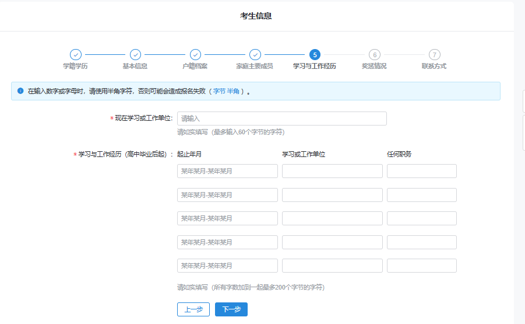Viewport: 525px width, 324px height.
Task: Click the 学籍学历 step checkmark icon
Action: pos(76,54)
